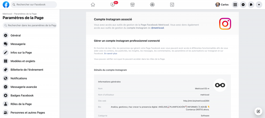The height and width of the screenshot is (118, 265).
Task: Open the Marketplace icon
Action: click(x=132, y=5)
